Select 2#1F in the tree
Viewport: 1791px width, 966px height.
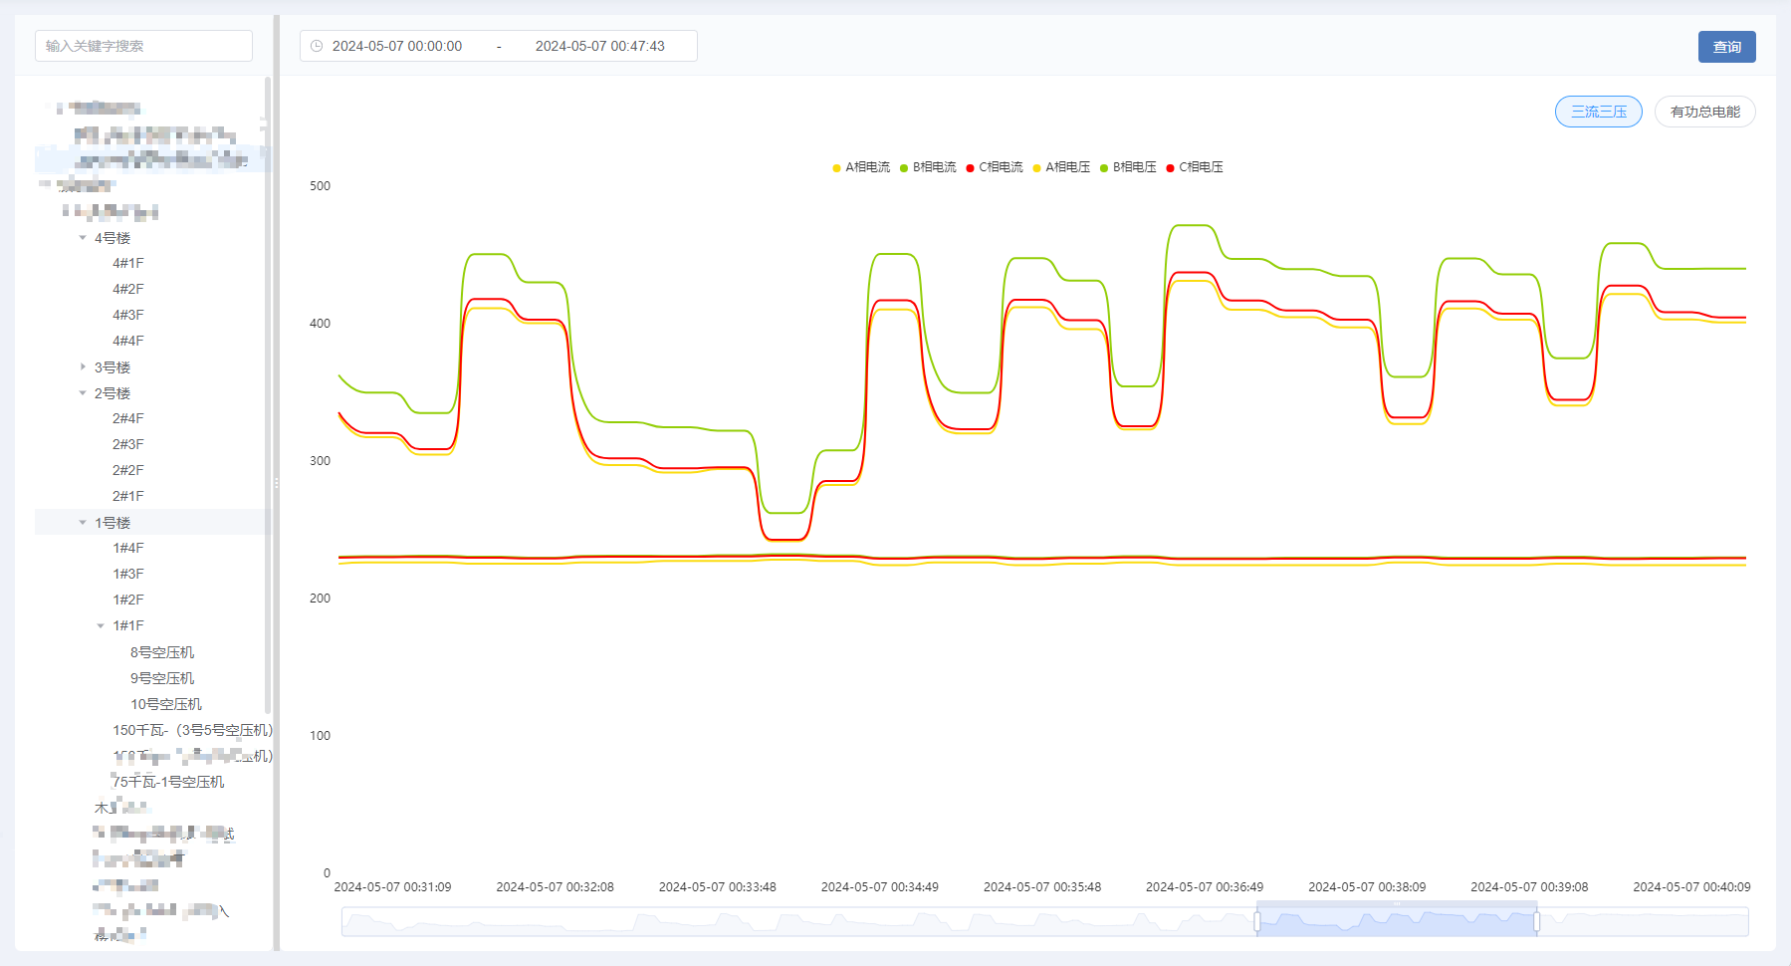click(128, 497)
